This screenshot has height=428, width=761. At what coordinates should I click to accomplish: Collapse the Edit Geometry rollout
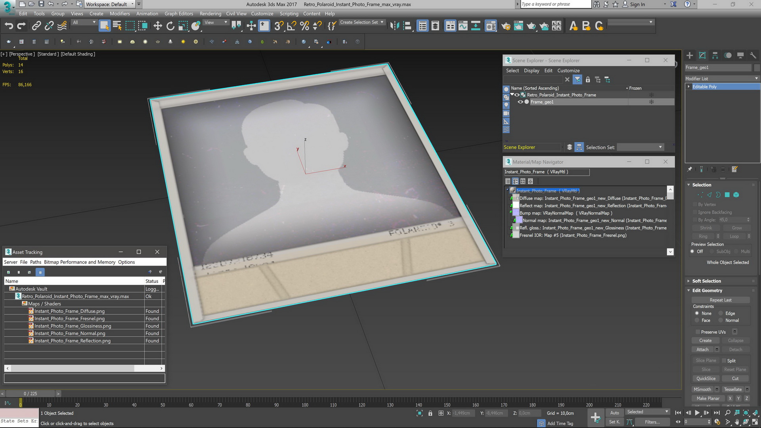click(x=707, y=290)
